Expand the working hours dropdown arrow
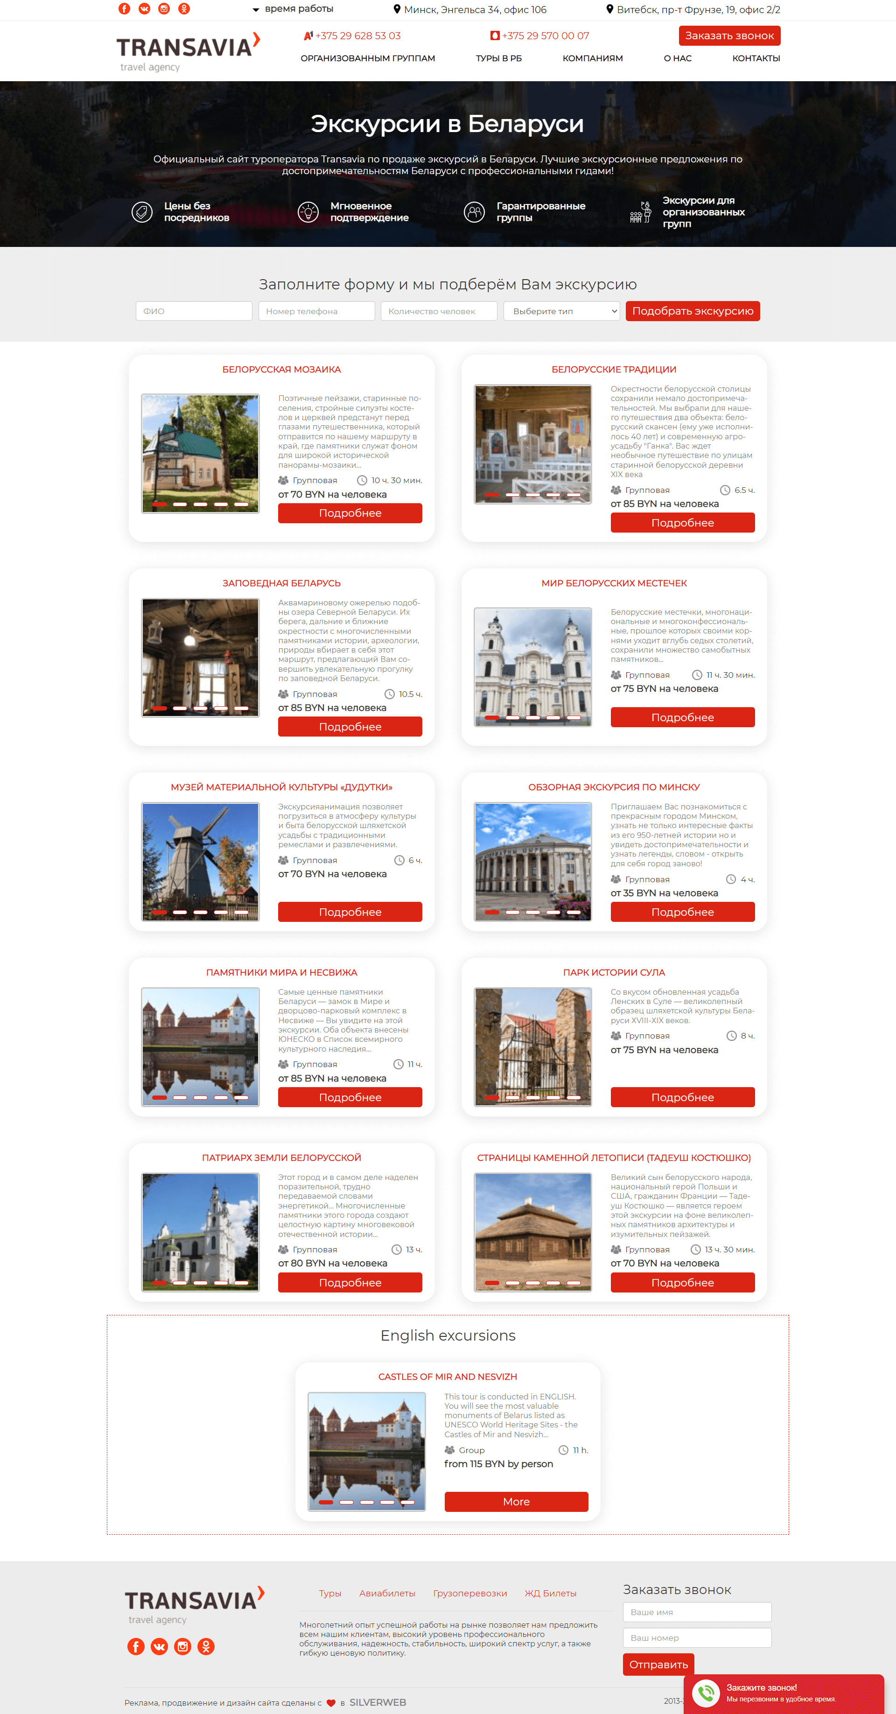 (x=250, y=9)
